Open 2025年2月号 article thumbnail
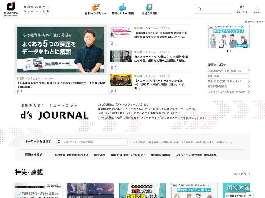Viewport: 265px width, 198px height. [x=121, y=32]
